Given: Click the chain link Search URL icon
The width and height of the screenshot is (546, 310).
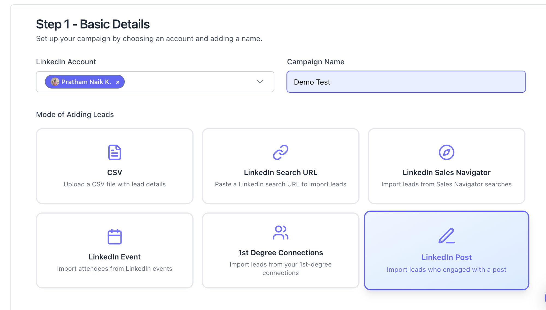Looking at the screenshot, I should (280, 152).
